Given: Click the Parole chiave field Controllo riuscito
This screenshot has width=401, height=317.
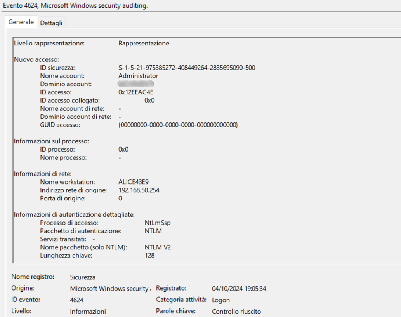Looking at the screenshot, I should tap(236, 311).
